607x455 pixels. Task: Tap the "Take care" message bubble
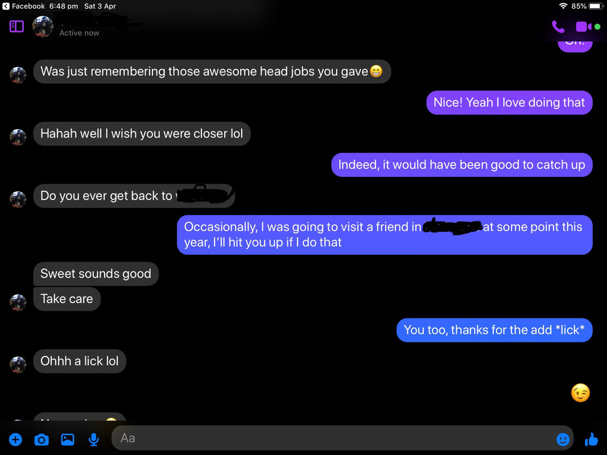coord(67,299)
